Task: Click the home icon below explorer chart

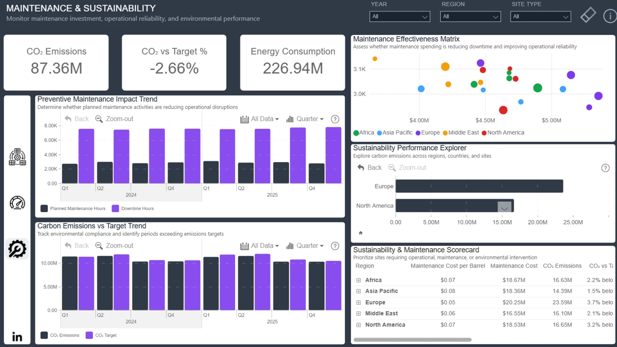Action: click(x=361, y=233)
